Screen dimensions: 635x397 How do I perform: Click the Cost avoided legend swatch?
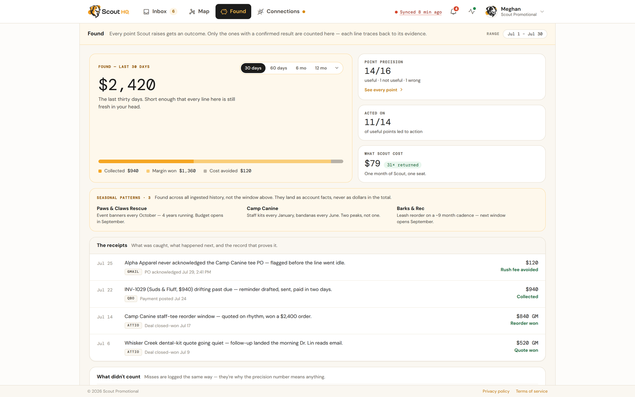[x=205, y=171]
